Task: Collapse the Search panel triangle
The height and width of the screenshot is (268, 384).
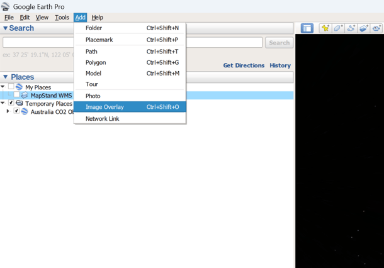Action: [5, 28]
